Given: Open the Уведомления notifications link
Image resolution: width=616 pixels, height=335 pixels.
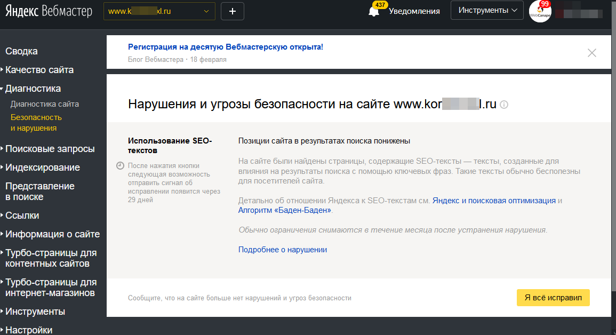Looking at the screenshot, I should pyautogui.click(x=414, y=11).
